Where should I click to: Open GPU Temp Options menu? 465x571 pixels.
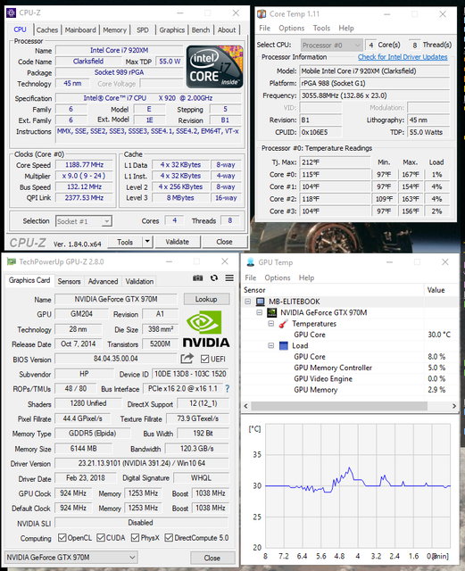click(x=278, y=277)
